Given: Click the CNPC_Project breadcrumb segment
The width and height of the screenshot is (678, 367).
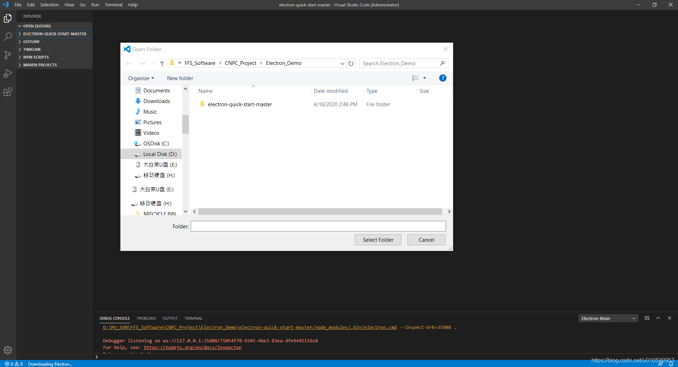Looking at the screenshot, I should click(240, 63).
